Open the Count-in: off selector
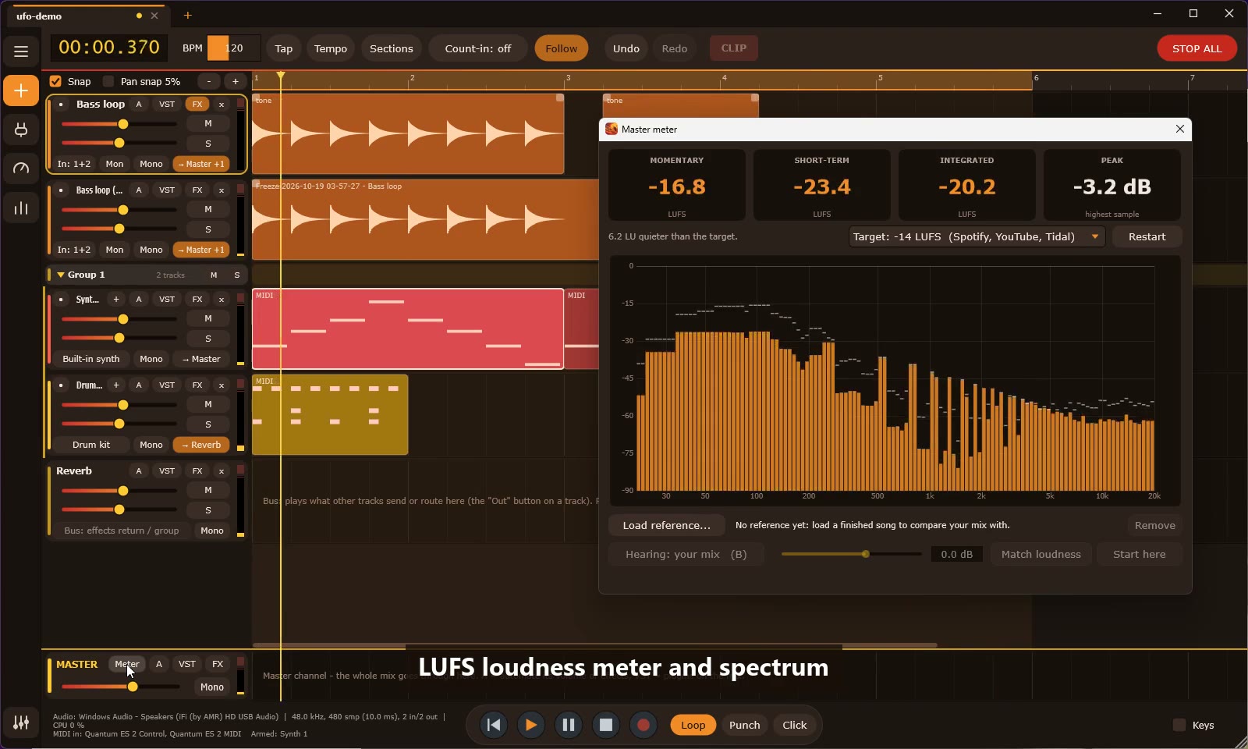1248x749 pixels. tap(478, 48)
